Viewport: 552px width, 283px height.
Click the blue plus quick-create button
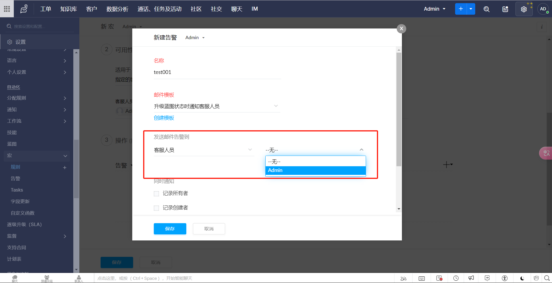tap(461, 9)
